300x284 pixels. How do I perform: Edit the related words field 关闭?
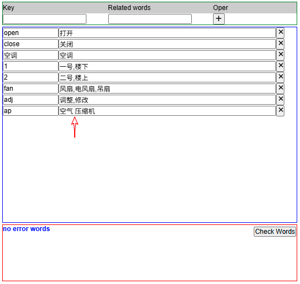tap(167, 44)
